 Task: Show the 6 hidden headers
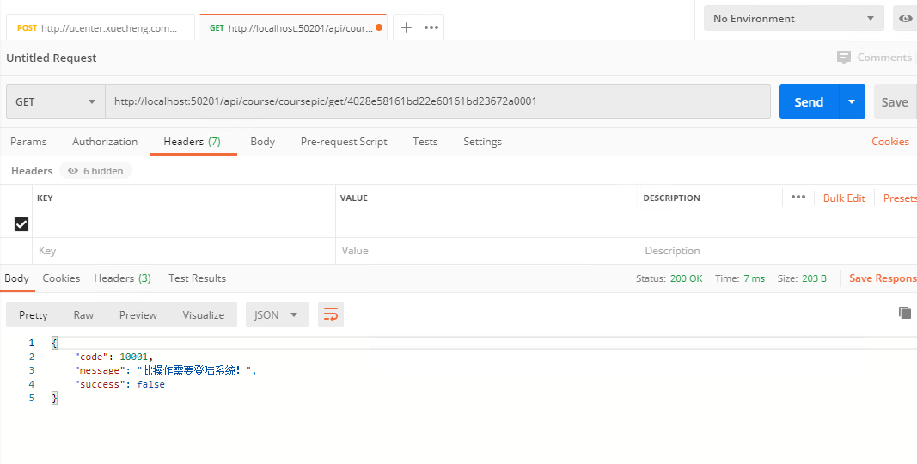click(95, 171)
